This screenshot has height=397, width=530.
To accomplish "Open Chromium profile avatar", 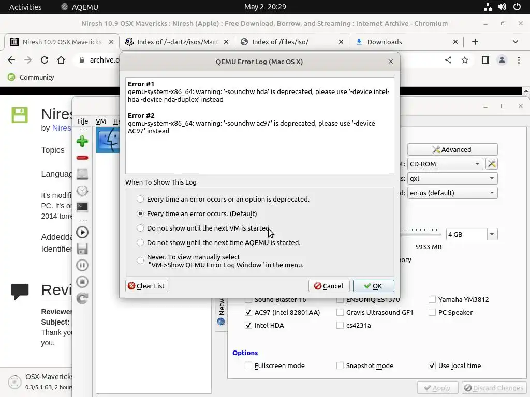I will click(x=502, y=60).
